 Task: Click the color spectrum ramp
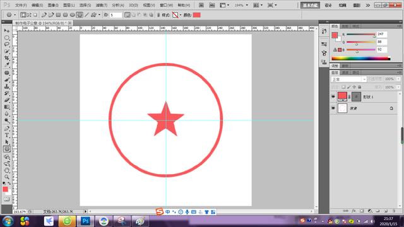coord(361,59)
